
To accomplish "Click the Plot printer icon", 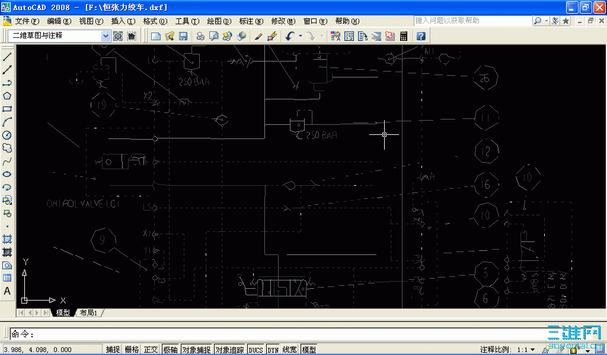I will [200, 36].
